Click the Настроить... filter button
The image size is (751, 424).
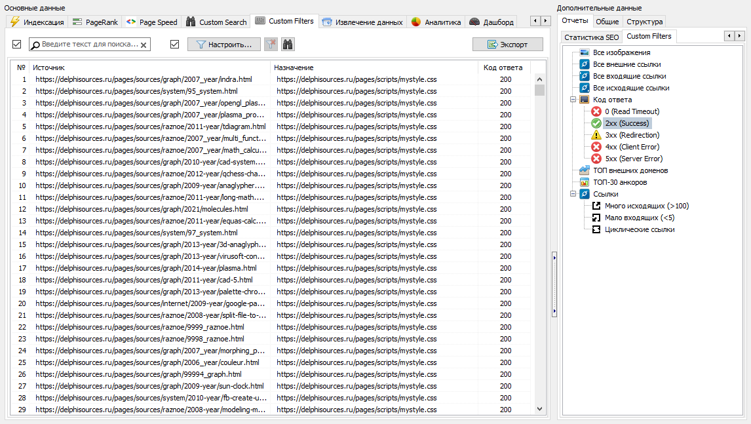pos(223,45)
